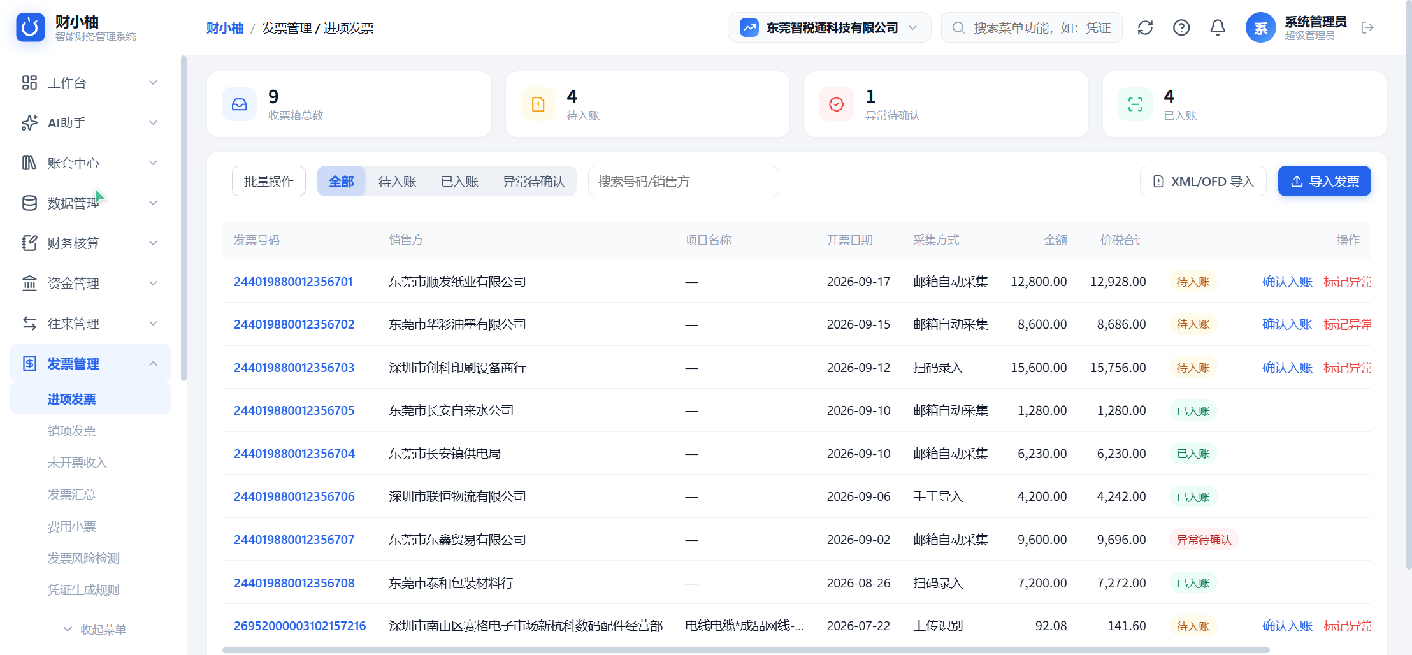Open the 销项发票 submenu item
Image resolution: width=1412 pixels, height=655 pixels.
[72, 431]
